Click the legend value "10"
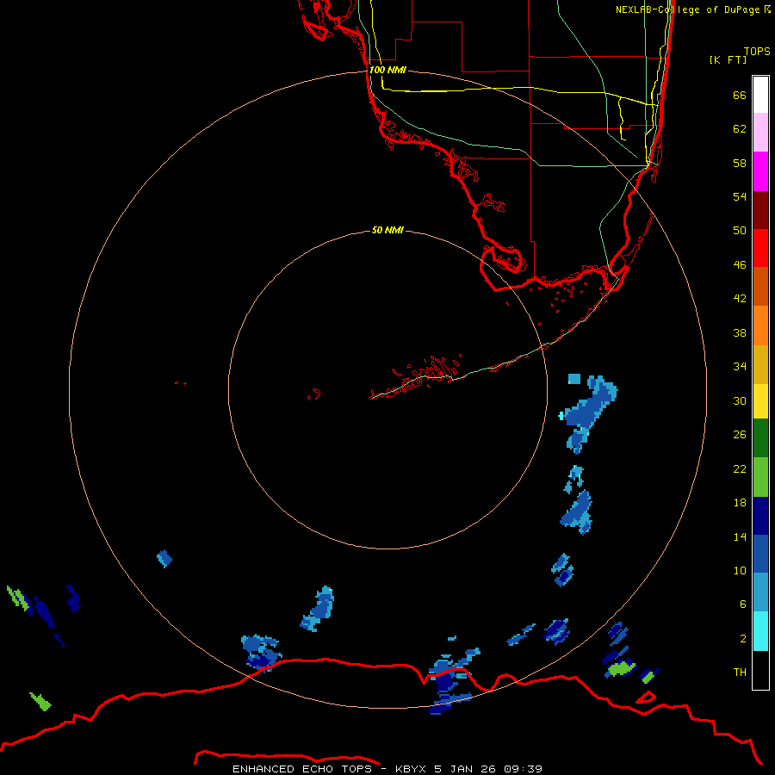The width and height of the screenshot is (775, 775). pyautogui.click(x=740, y=570)
